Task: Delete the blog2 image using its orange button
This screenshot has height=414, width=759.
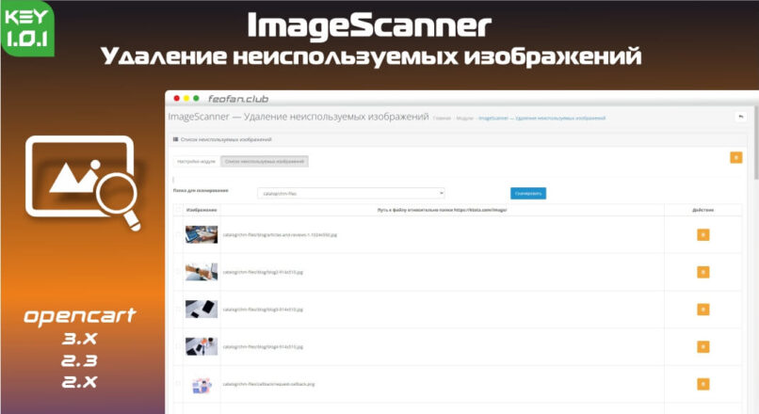Action: pyautogui.click(x=702, y=272)
